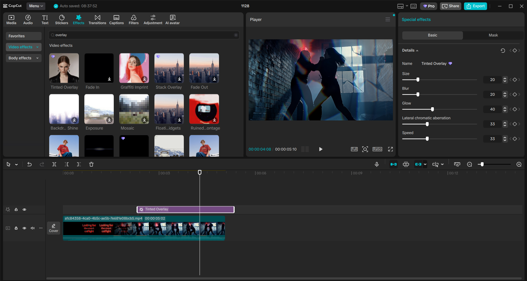Mute the a1c84358 video track audio
This screenshot has width=527, height=281.
click(x=32, y=228)
